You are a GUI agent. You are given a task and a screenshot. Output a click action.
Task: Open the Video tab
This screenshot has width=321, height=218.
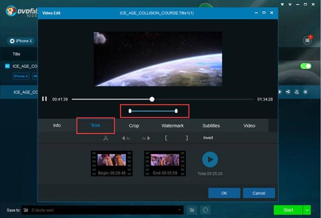click(x=249, y=126)
